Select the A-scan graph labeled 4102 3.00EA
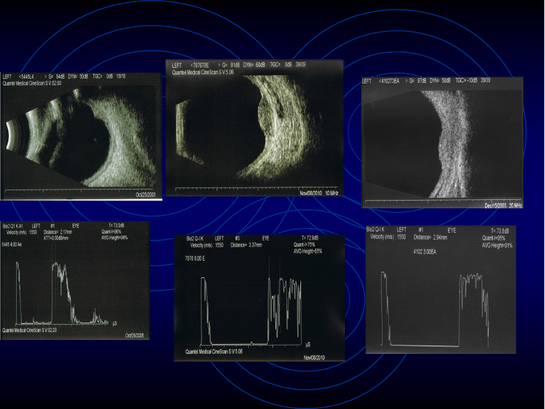Image resolution: width=545 pixels, height=409 pixels. tap(440, 289)
